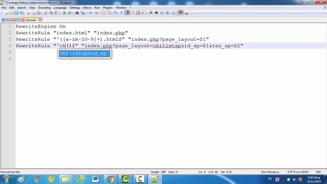Undo the last edit with the green arrow
This screenshot has width=327, height=184.
click(64, 13)
